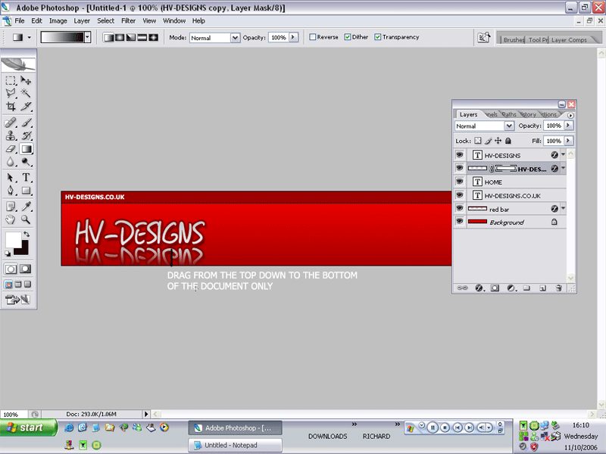Hide the HOME layer
This screenshot has height=454, width=606.
click(x=460, y=182)
